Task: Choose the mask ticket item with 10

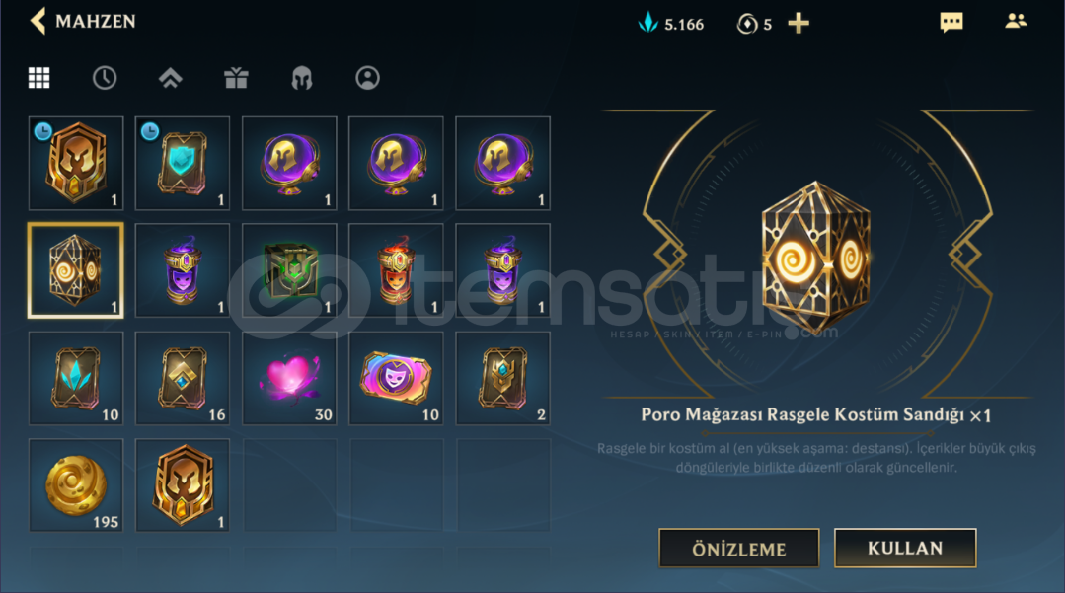Action: pos(396,378)
